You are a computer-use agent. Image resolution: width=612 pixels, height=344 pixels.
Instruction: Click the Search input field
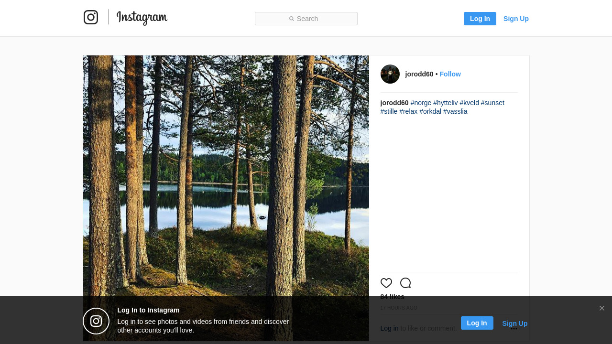(306, 19)
